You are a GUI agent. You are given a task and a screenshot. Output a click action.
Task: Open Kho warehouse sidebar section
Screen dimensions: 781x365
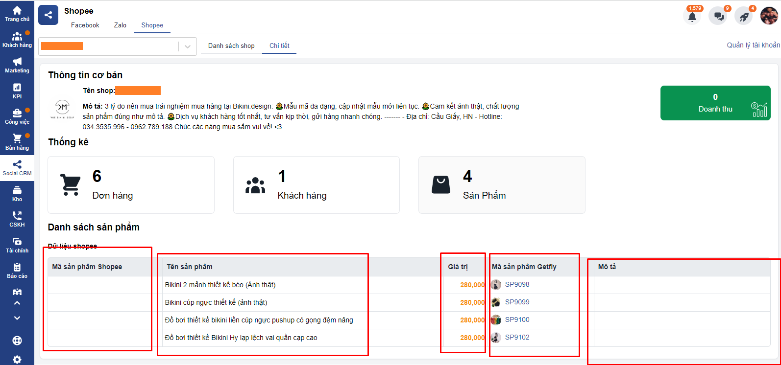[x=17, y=194]
